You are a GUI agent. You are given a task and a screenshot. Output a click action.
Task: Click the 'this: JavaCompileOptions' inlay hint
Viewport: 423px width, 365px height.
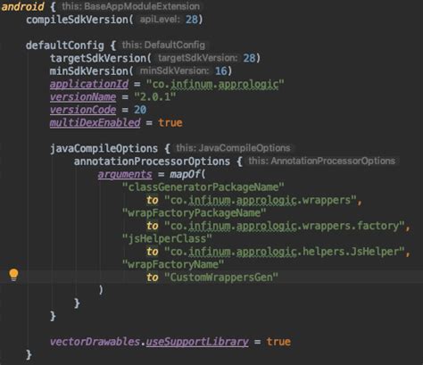click(233, 148)
